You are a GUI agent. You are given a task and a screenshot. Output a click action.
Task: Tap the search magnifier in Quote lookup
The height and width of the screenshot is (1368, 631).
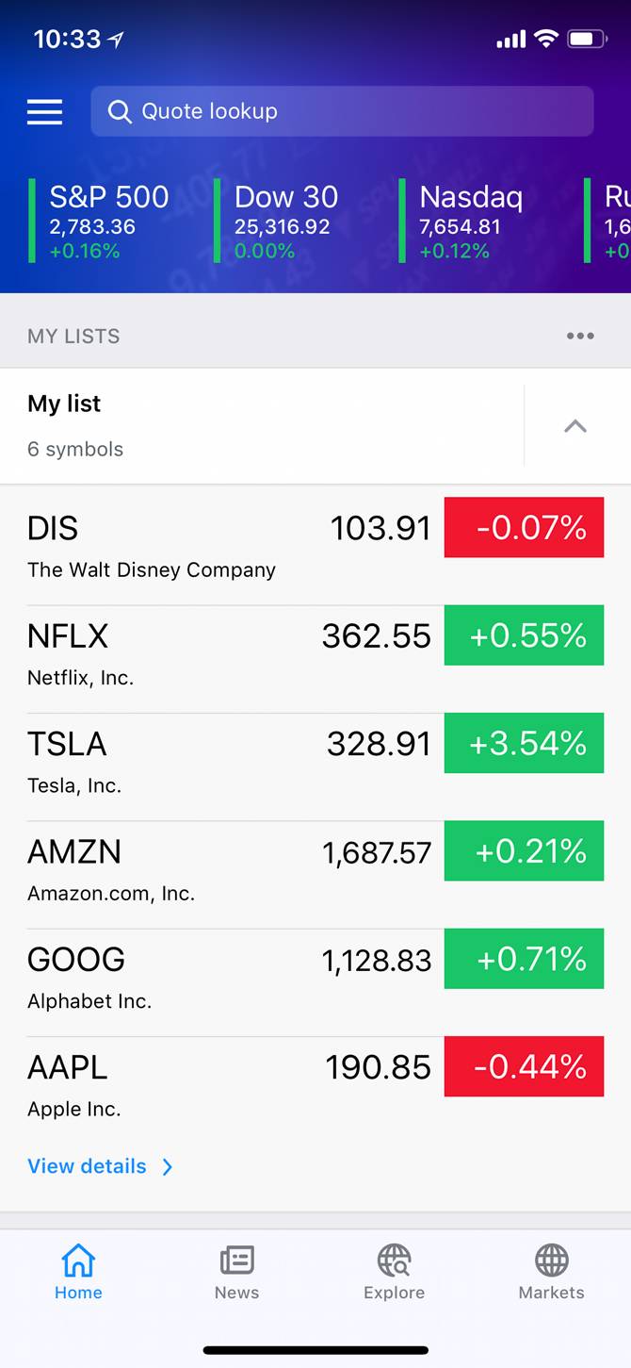pyautogui.click(x=119, y=111)
